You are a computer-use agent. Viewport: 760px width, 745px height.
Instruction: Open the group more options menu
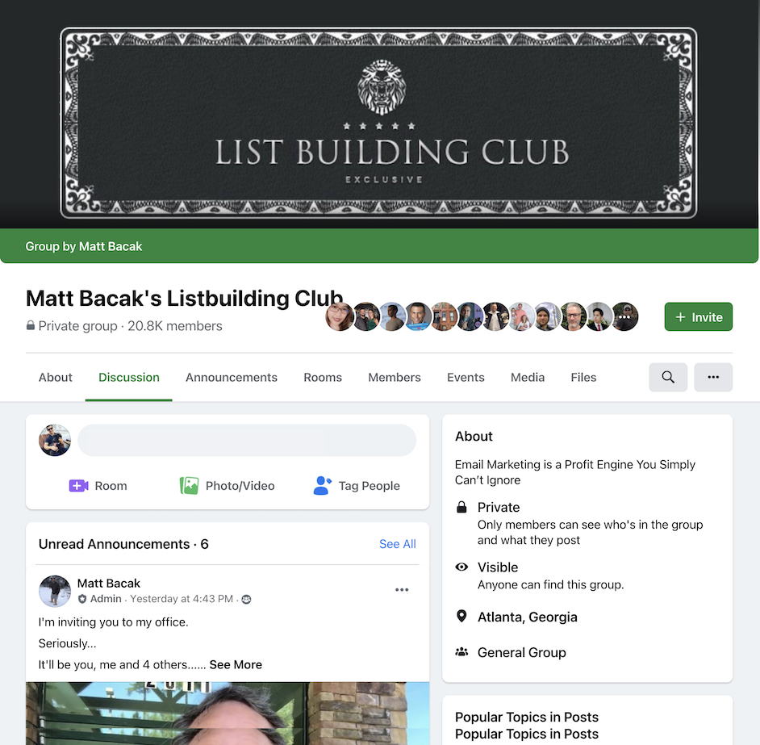[x=713, y=377]
